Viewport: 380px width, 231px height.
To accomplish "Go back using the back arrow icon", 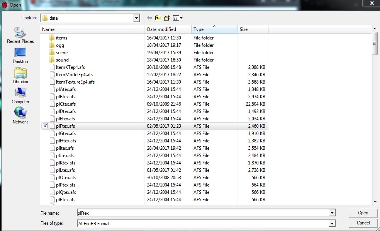I will pyautogui.click(x=149, y=18).
